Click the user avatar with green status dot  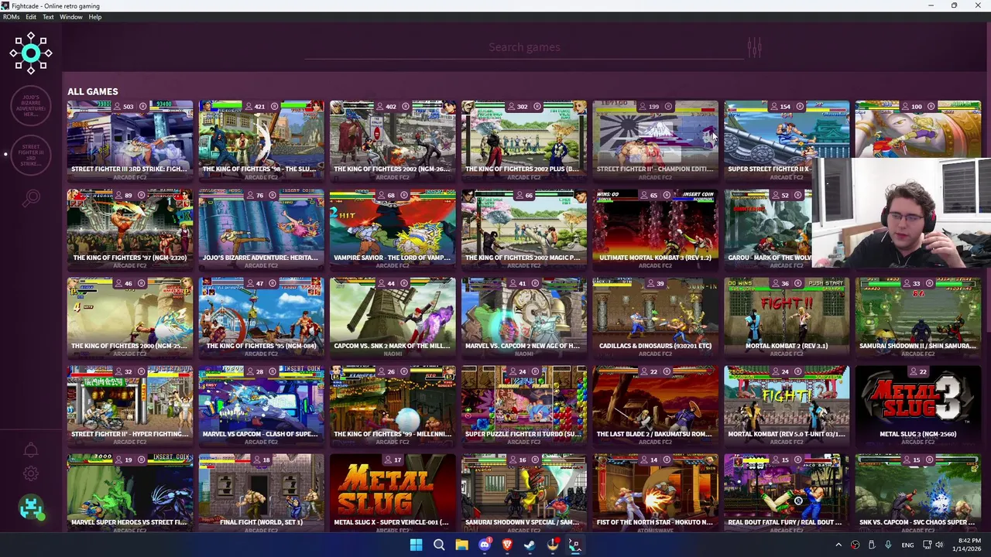tap(31, 507)
